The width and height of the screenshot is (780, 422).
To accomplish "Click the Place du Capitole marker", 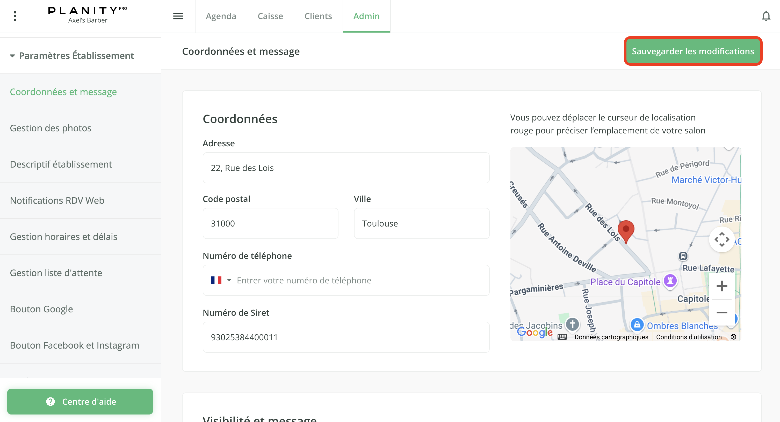I will click(x=670, y=281).
